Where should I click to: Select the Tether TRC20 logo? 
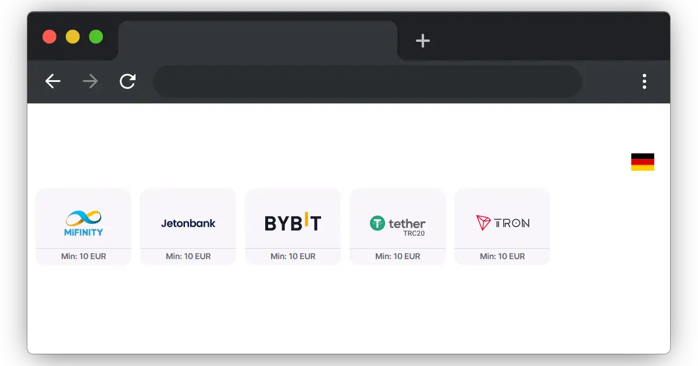tap(398, 224)
